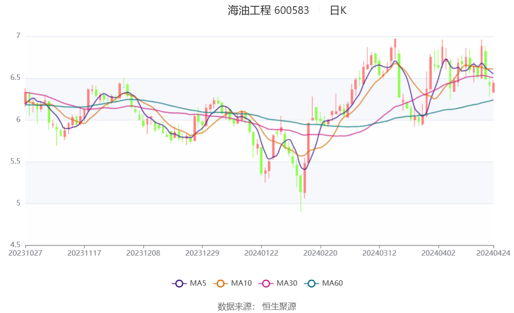Toggle the MA30 pink legend marker
This screenshot has height=313, width=514.
[x=266, y=283]
